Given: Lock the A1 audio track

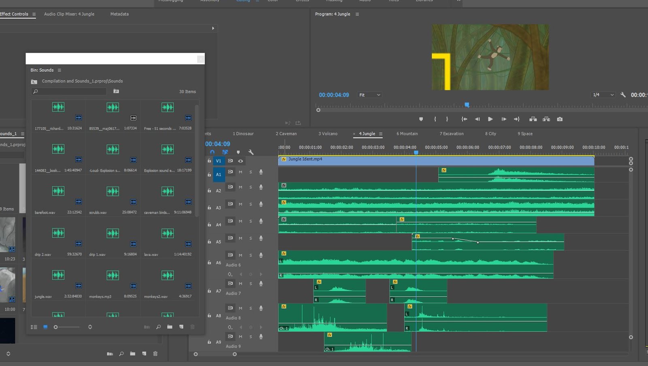Looking at the screenshot, I should [209, 174].
